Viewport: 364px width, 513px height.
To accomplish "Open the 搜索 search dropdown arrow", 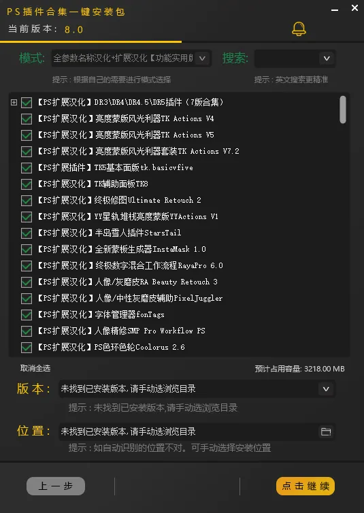I will coord(327,59).
